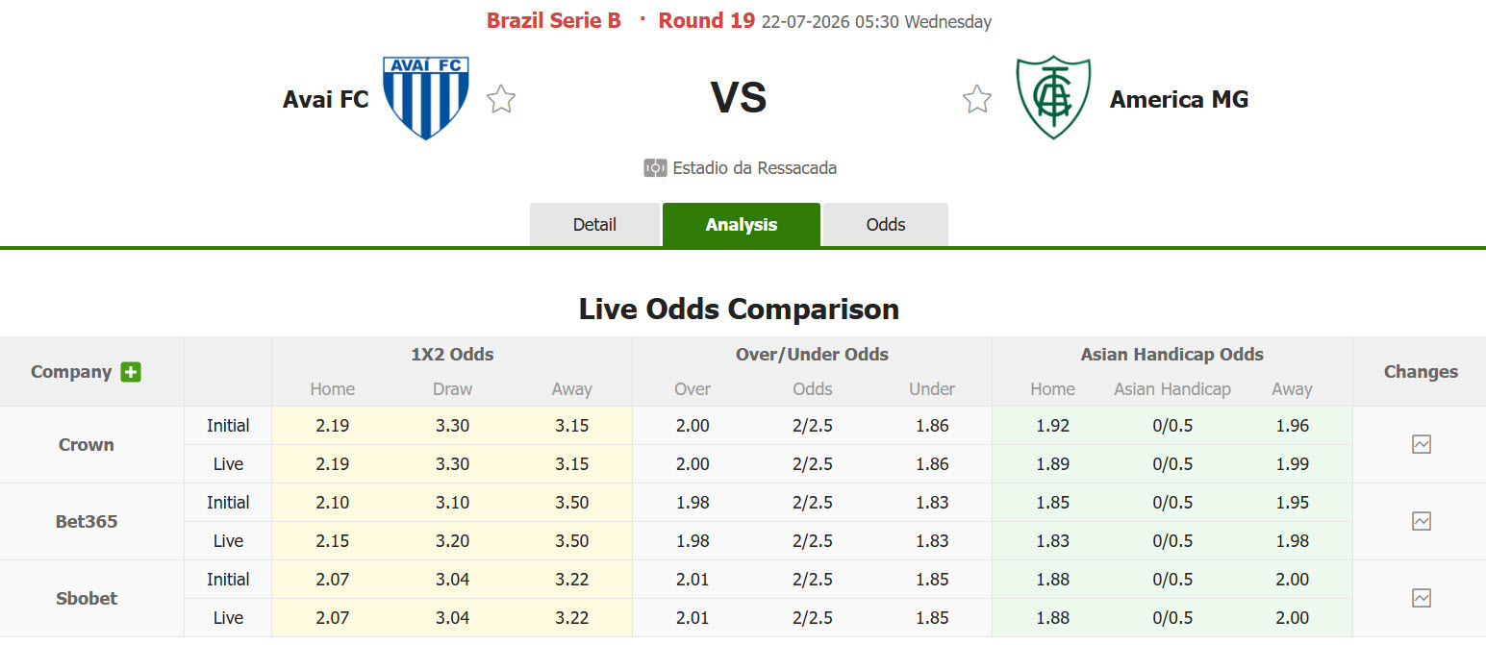Screen dimensions: 1486x645
Task: Open Sbobet odds changes chart icon
Action: 1421,598
